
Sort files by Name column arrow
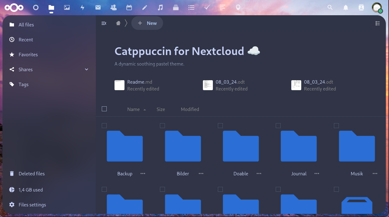click(x=145, y=110)
